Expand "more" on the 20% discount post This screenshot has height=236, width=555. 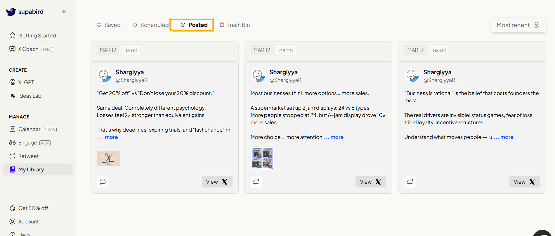pos(111,137)
